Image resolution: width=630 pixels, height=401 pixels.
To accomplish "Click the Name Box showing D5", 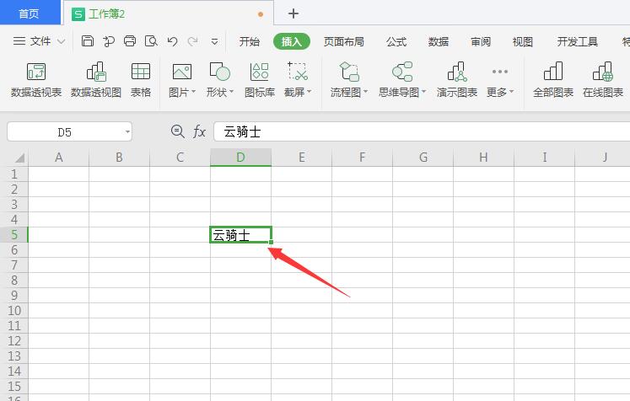I will pos(64,131).
